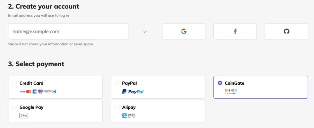Click the Mastercard logo under Credit Card

[x=29, y=91]
